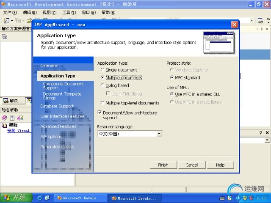Select Dialog based application type

click(x=115, y=85)
